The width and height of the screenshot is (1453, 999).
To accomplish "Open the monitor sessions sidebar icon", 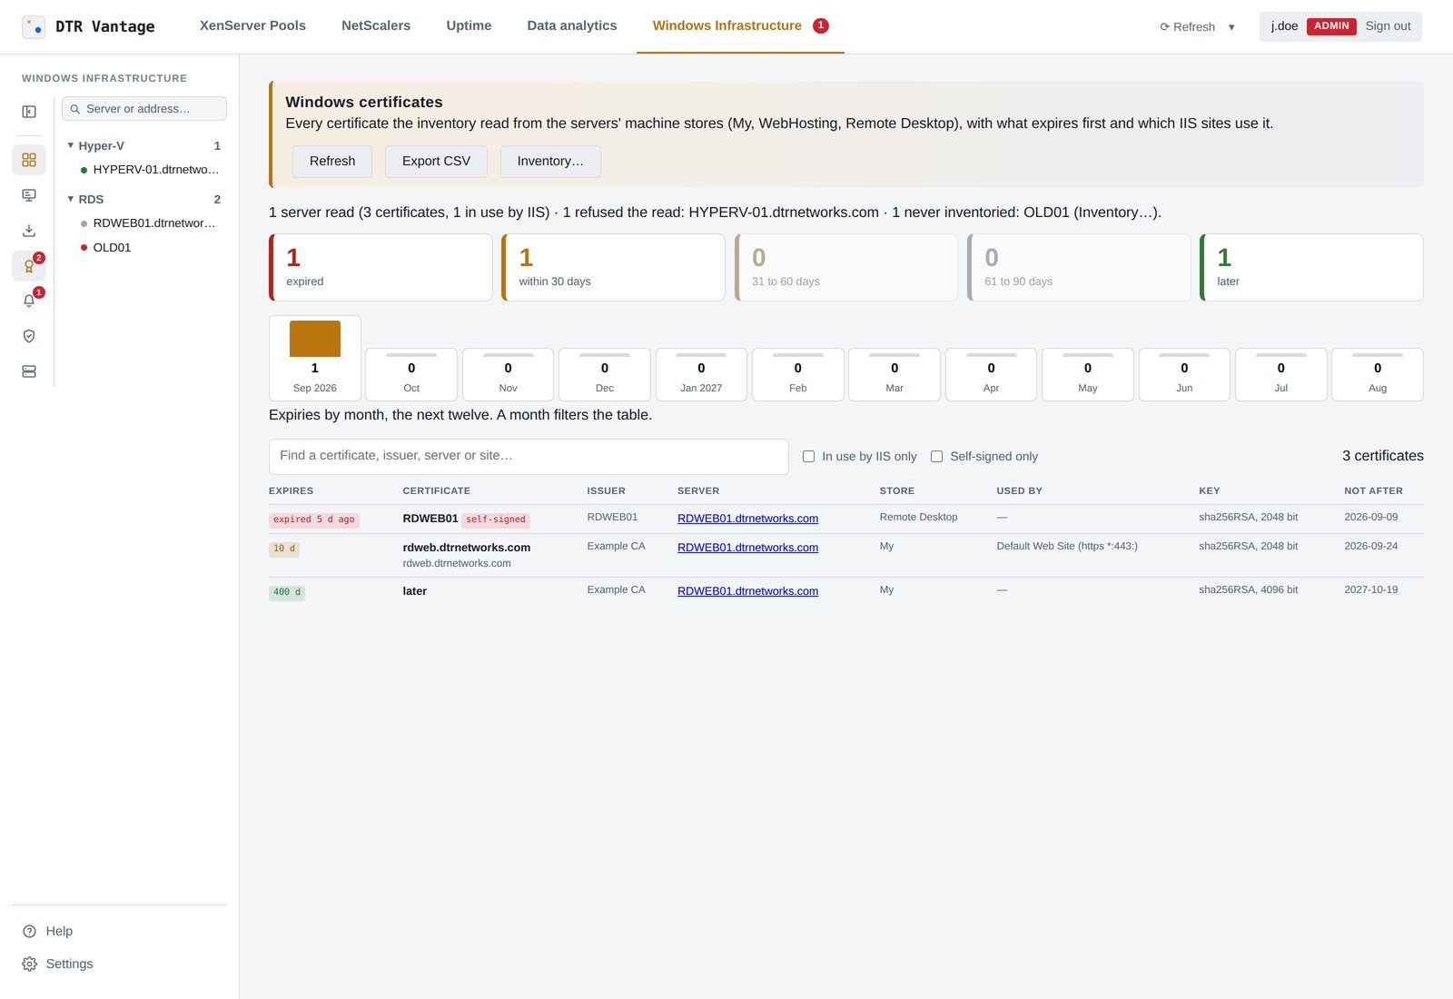I will pos(29,195).
